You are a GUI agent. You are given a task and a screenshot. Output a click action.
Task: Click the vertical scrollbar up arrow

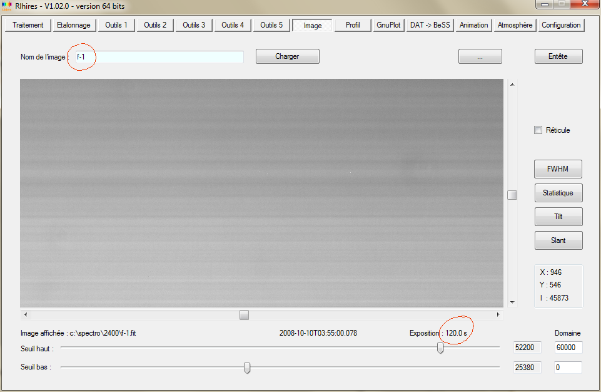pyautogui.click(x=512, y=85)
